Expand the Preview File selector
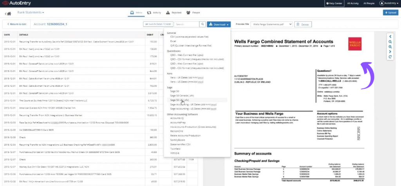This screenshot has height=186, width=401. [272, 24]
